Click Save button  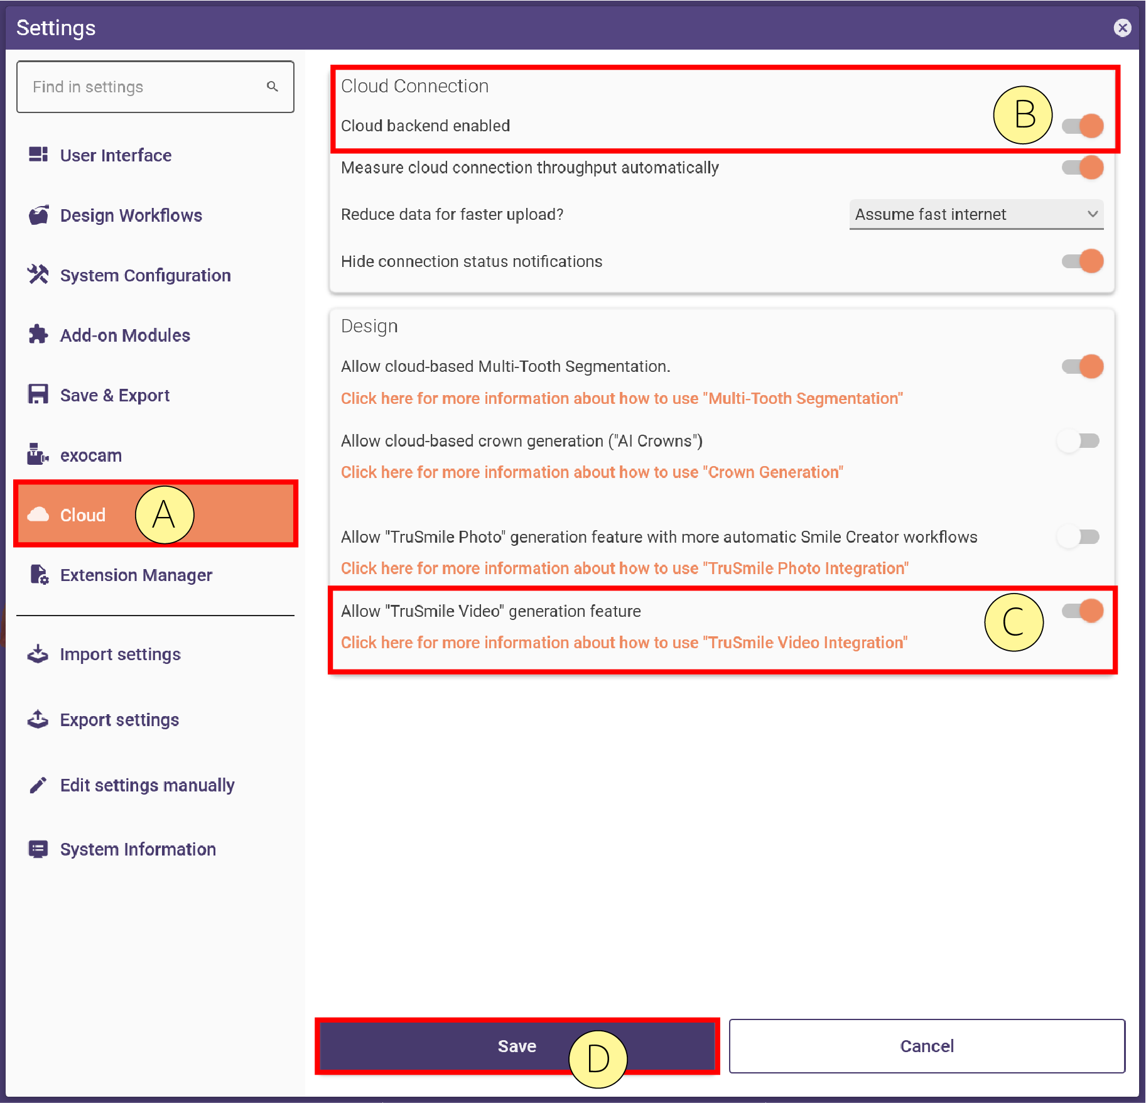pos(517,1046)
